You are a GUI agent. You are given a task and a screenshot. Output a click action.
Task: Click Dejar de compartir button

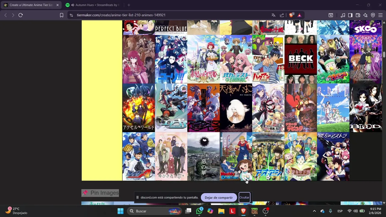click(219, 197)
